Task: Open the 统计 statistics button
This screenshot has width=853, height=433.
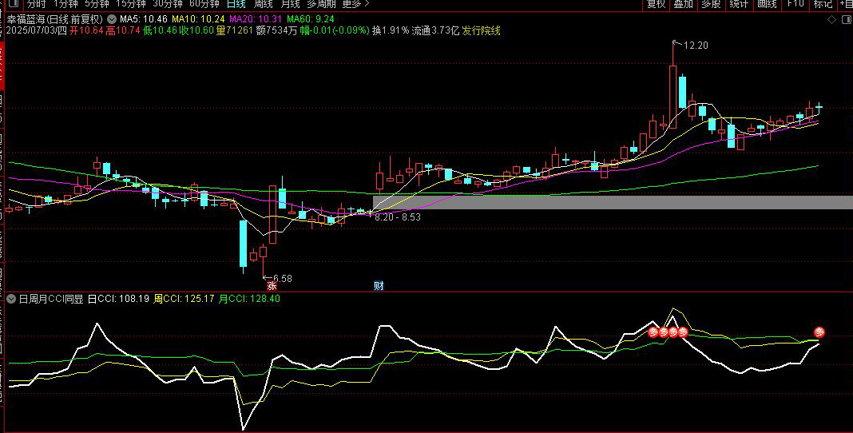Action: pyautogui.click(x=739, y=4)
